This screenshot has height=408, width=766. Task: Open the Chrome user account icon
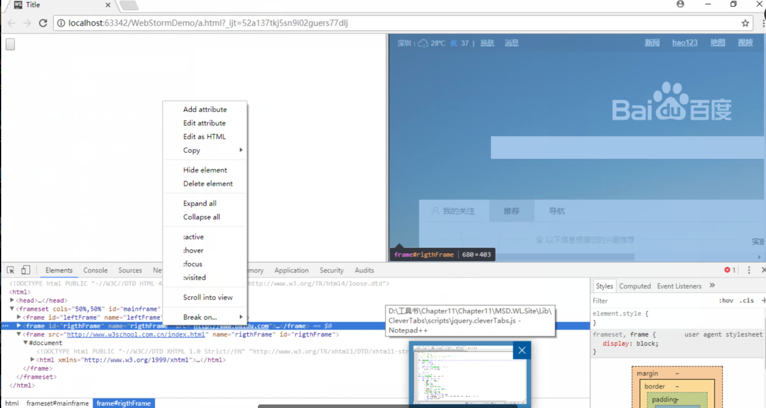(x=680, y=4)
